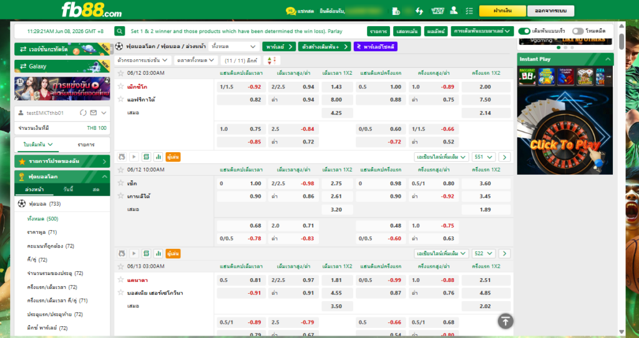The image size is (639, 338).
Task: Open the checklist icon in header
Action: click(469, 11)
